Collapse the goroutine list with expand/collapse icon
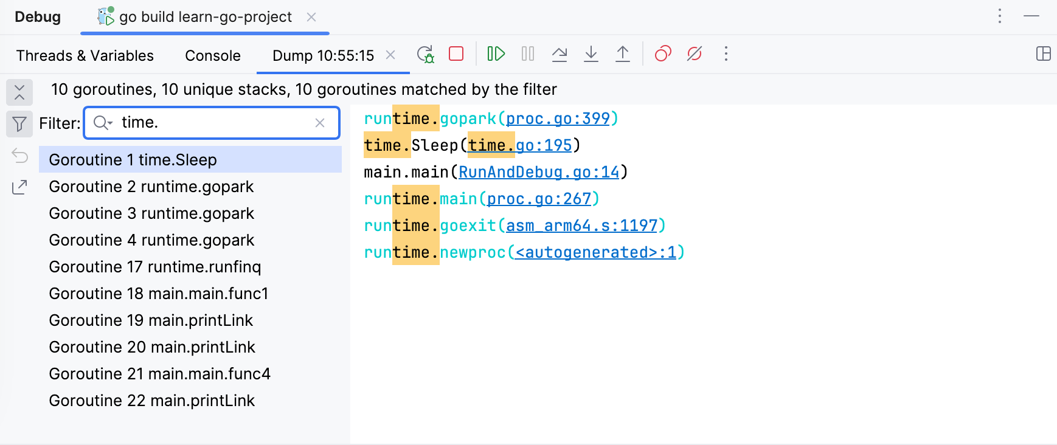Image resolution: width=1057 pixels, height=445 pixels. tap(19, 92)
